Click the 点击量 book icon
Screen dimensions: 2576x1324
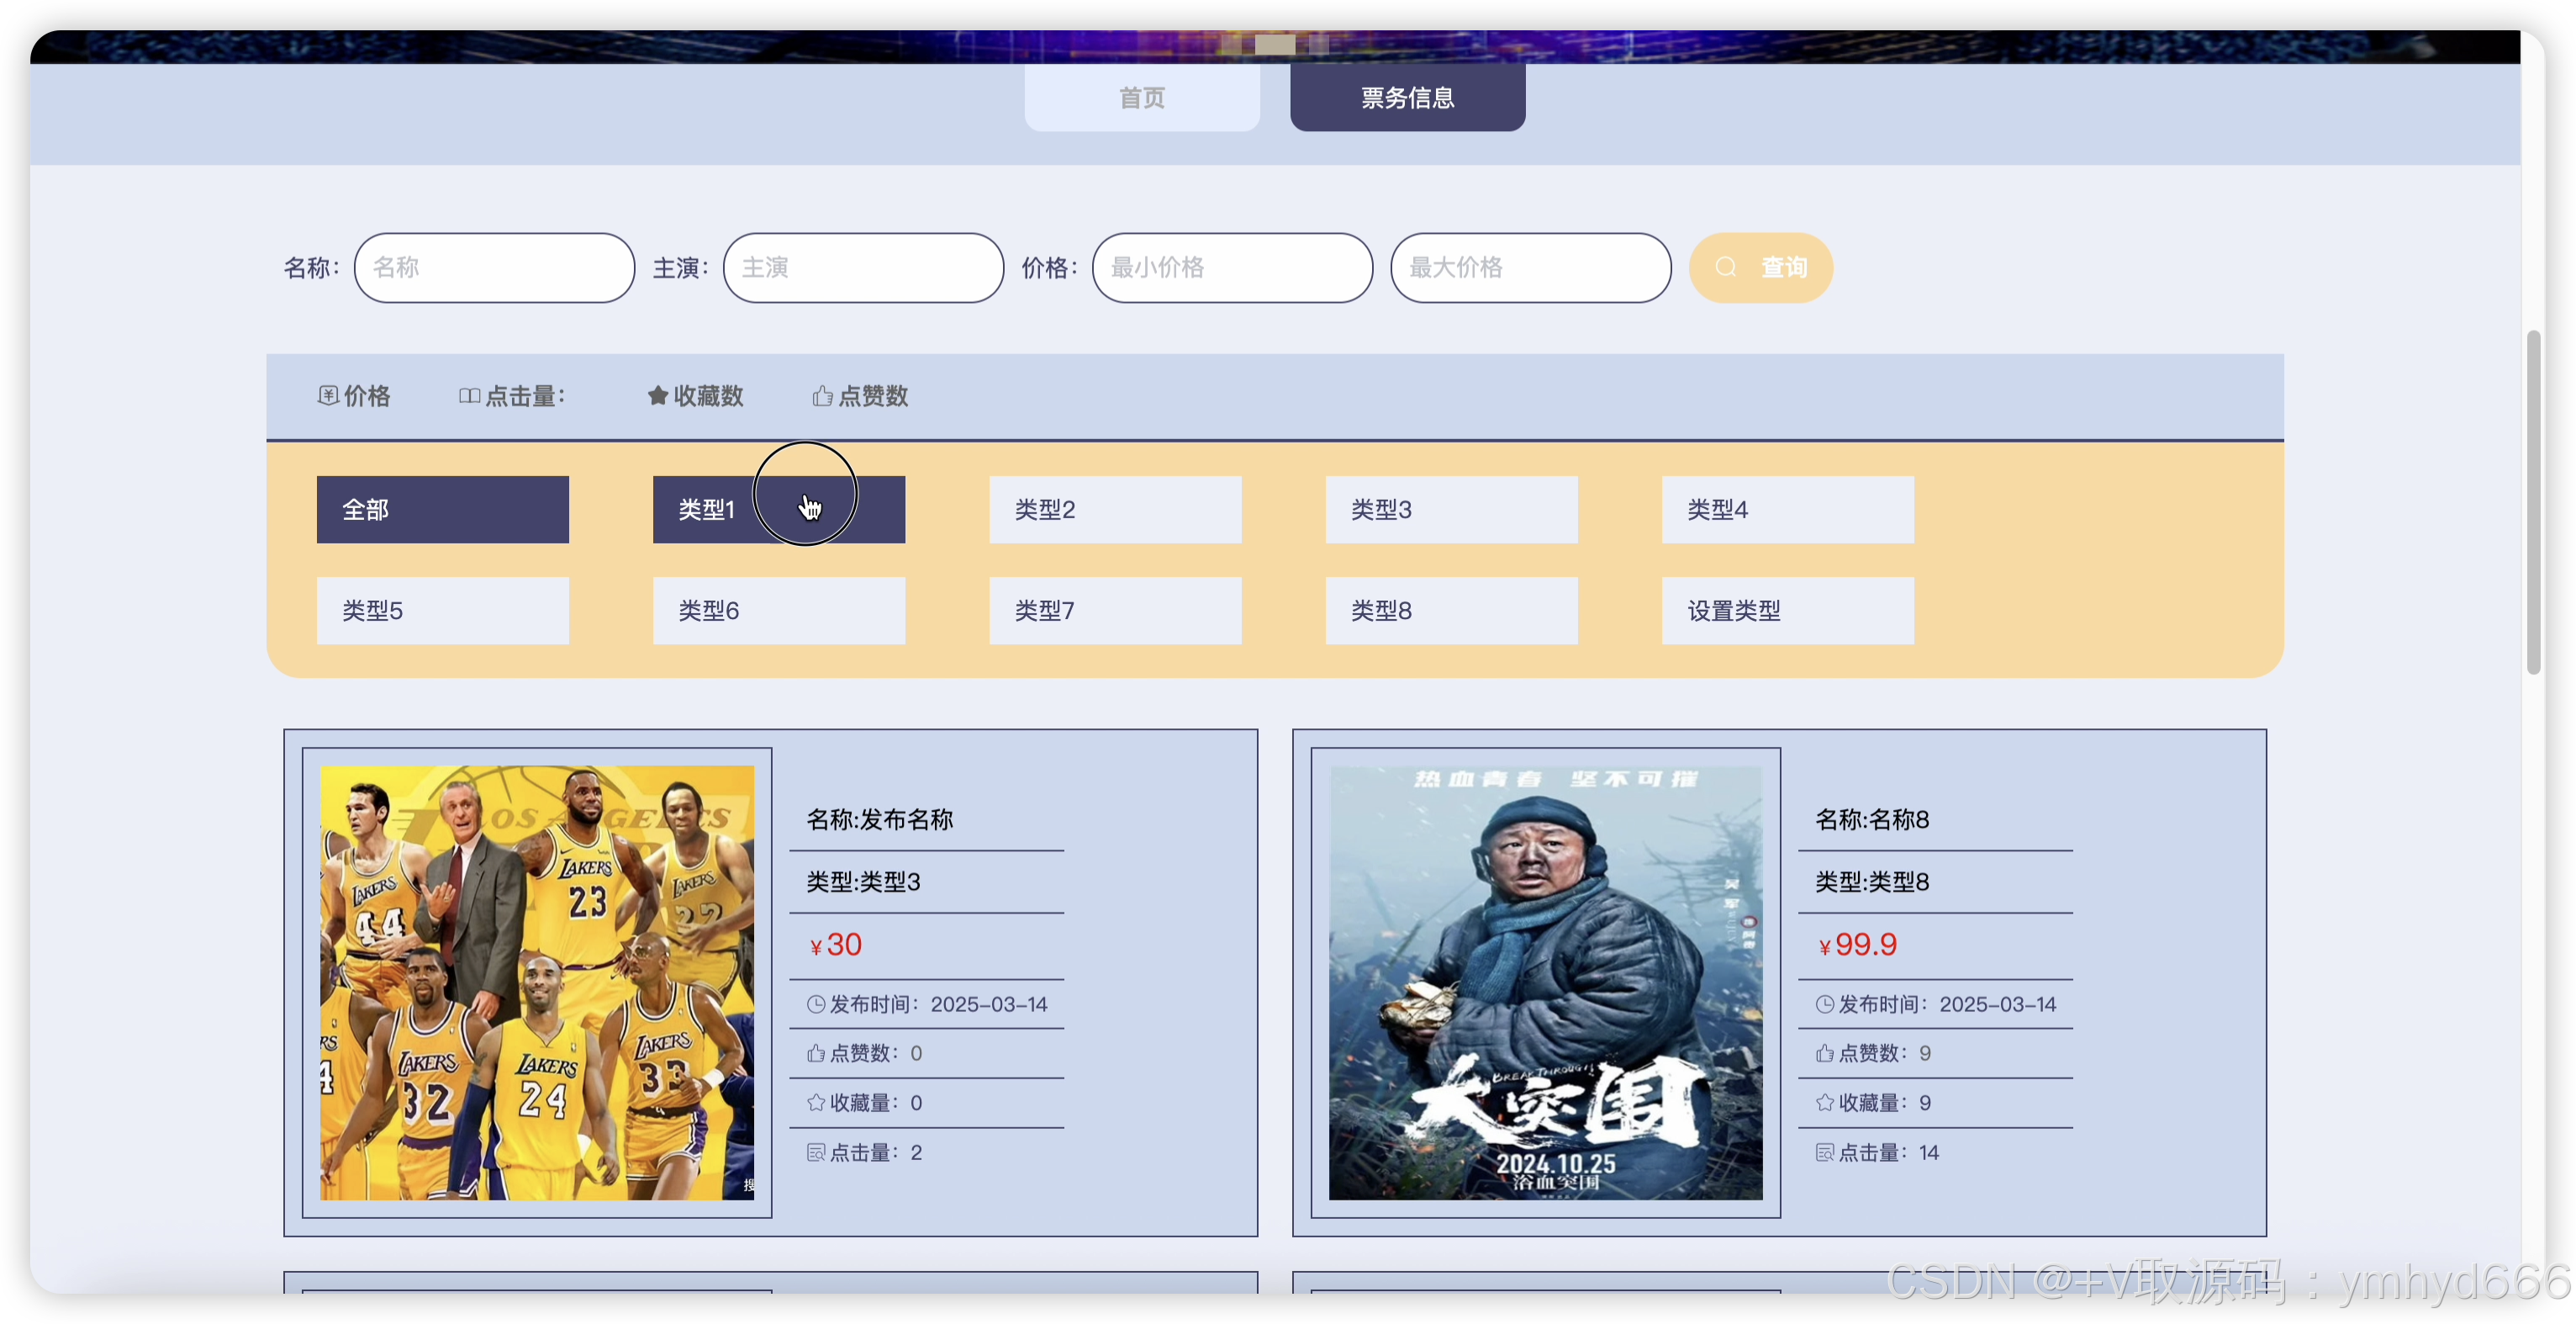tap(469, 395)
